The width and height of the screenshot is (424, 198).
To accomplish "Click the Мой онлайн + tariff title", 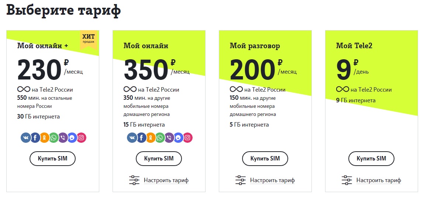I will 42,46.
